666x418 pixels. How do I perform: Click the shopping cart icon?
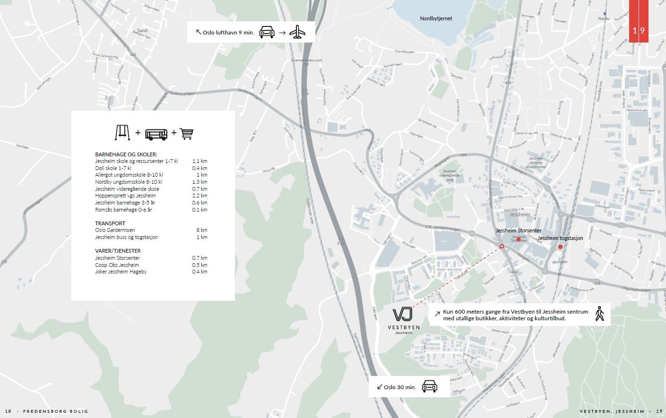(186, 134)
